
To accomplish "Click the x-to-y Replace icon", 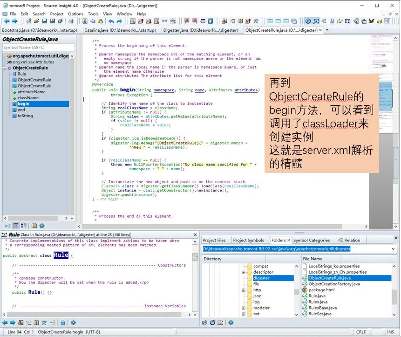I will pyautogui.click(x=165, y=21).
